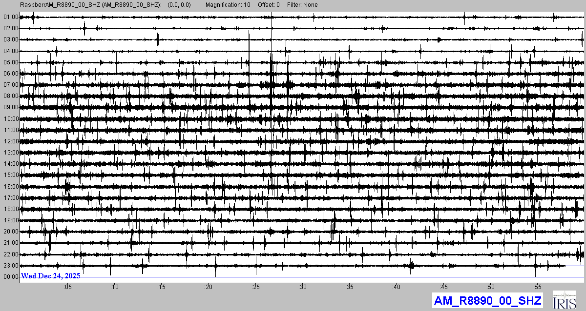Select the Wed Dec 24, 2025 date label

pyautogui.click(x=51, y=276)
